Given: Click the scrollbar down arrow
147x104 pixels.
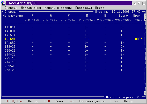Looking at the screenshot, I should point(145,93).
